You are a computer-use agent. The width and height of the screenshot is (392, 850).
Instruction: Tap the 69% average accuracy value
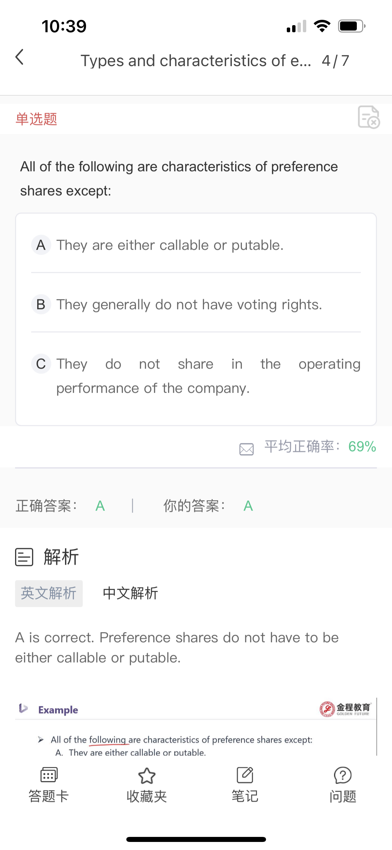[362, 447]
